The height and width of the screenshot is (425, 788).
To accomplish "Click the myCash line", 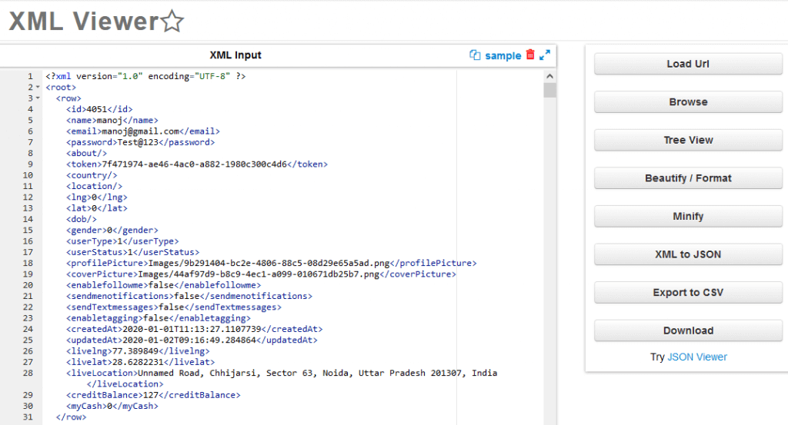I will click(112, 407).
